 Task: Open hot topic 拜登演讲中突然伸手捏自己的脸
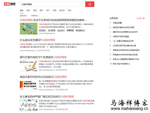tap(125, 55)
